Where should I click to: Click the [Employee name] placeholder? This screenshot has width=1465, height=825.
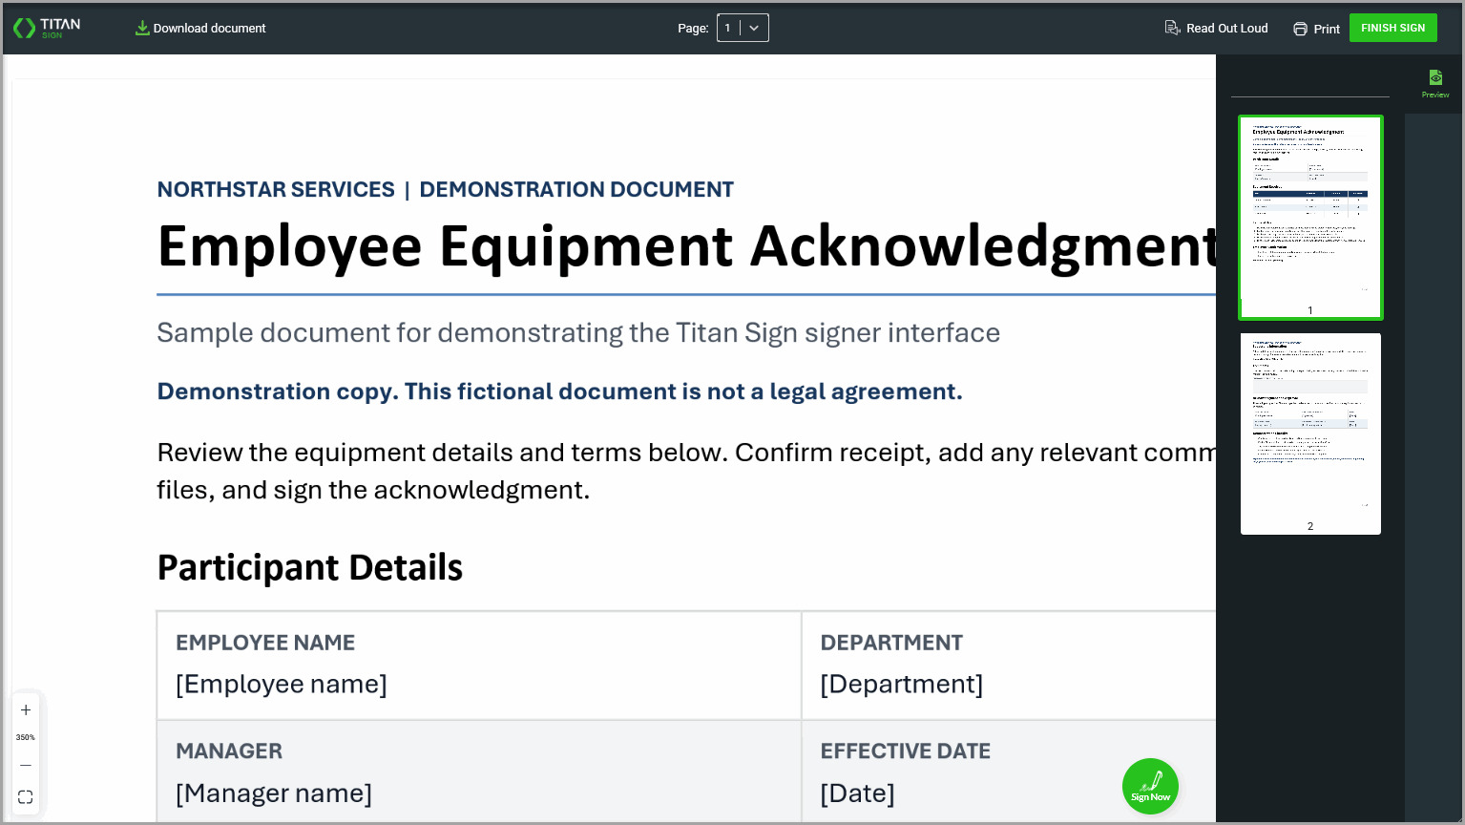(282, 684)
